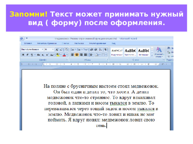The image size is (193, 144).
Task: Apply yellow text highlight marker
Action: point(58,55)
